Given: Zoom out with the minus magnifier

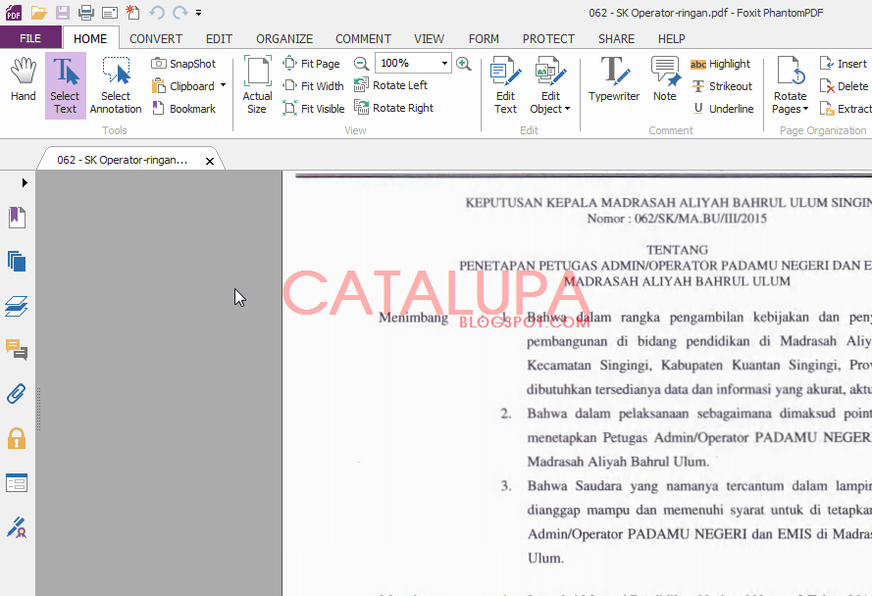Looking at the screenshot, I should point(362,64).
